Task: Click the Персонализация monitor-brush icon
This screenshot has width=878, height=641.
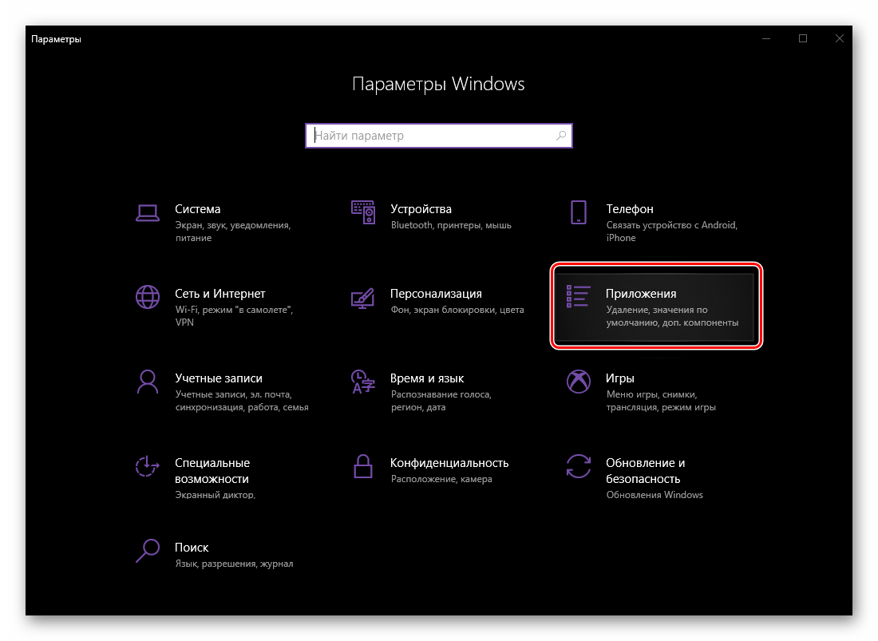Action: pyautogui.click(x=363, y=297)
